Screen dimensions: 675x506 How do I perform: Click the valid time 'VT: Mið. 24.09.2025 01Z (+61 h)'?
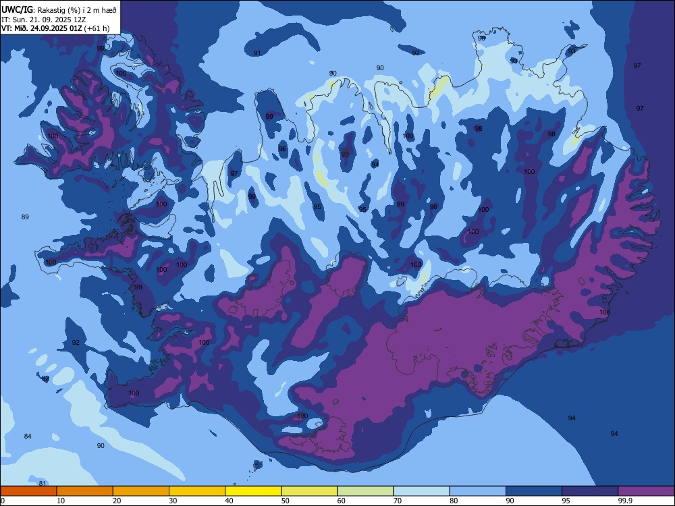55,28
